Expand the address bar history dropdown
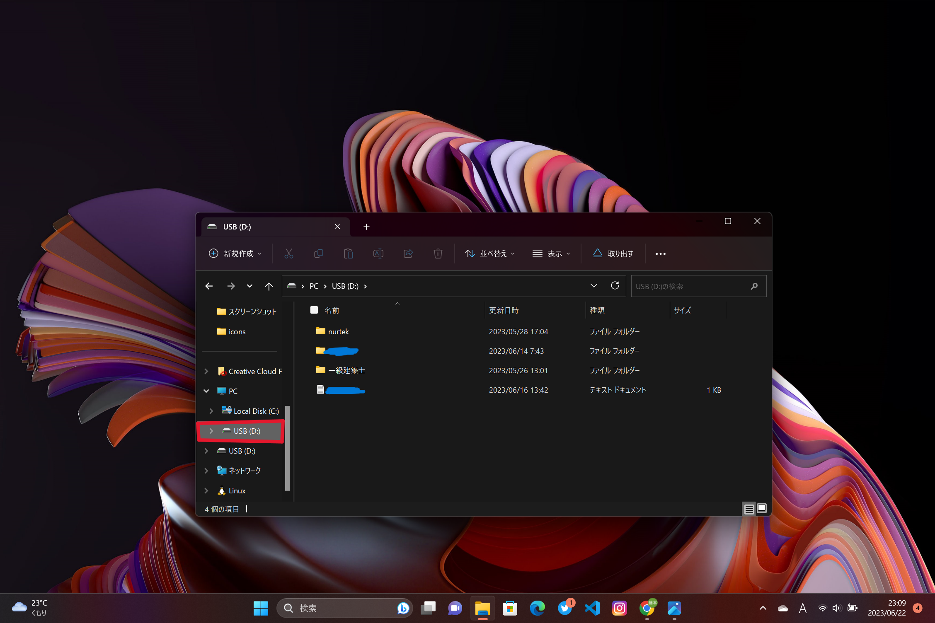 tap(594, 286)
